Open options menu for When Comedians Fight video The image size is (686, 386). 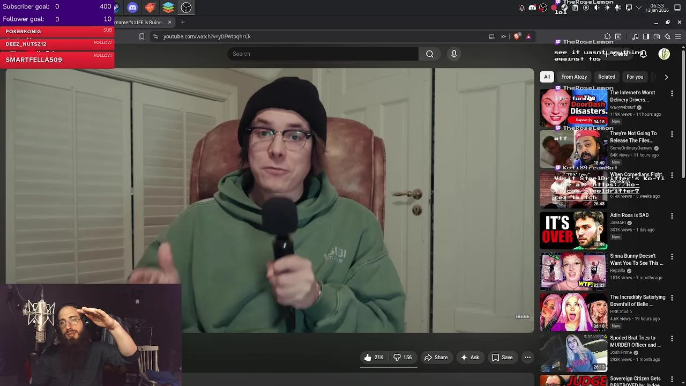pos(672,175)
